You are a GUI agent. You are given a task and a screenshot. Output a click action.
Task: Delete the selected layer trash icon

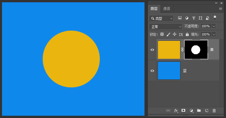(214, 111)
